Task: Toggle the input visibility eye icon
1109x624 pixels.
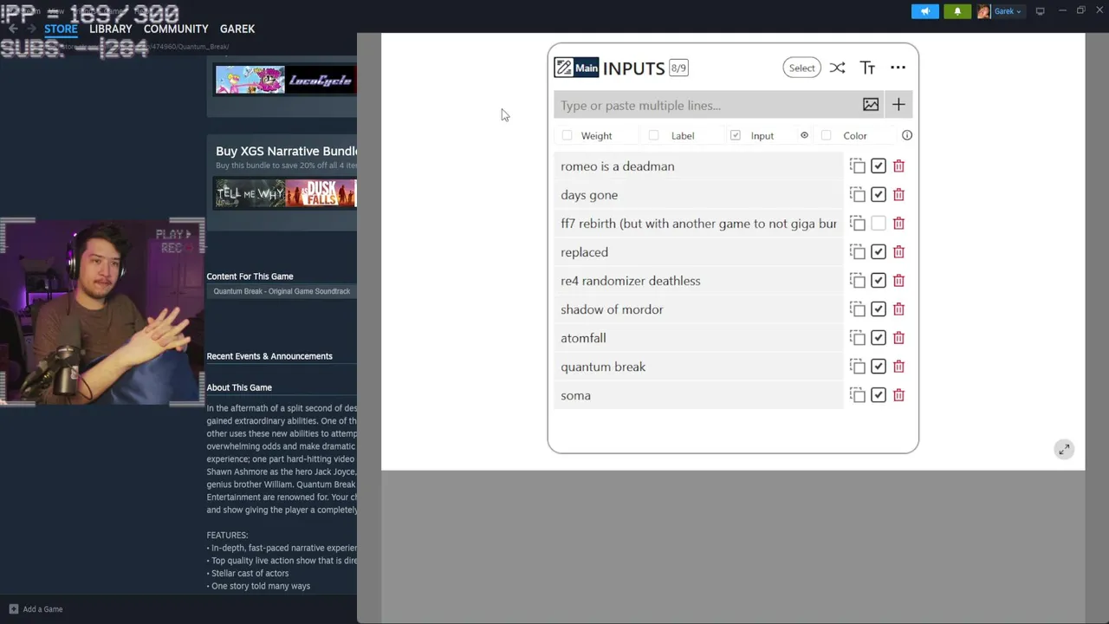Action: 804,135
